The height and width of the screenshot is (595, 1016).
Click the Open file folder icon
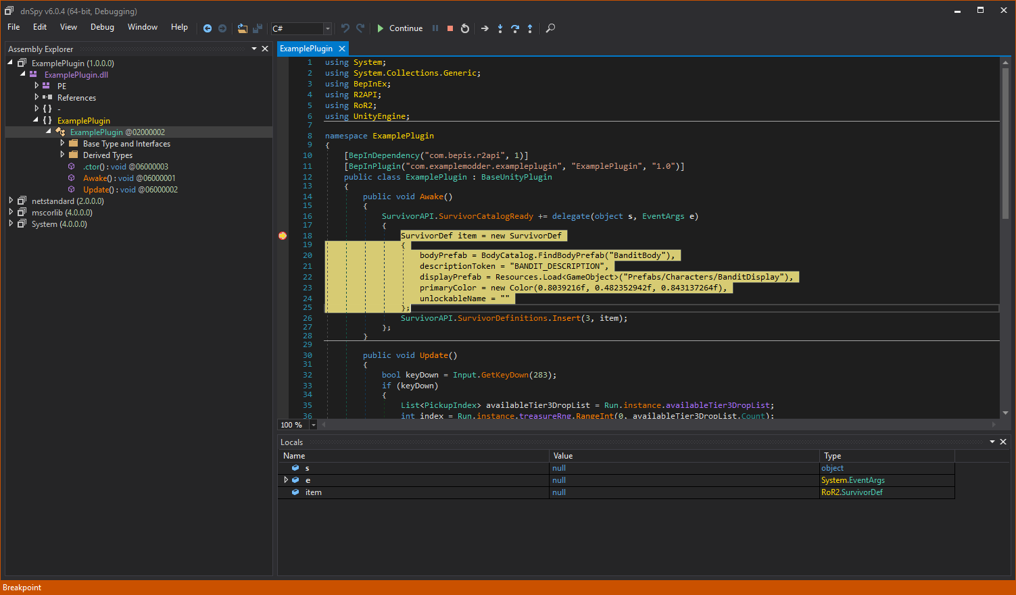(x=243, y=28)
